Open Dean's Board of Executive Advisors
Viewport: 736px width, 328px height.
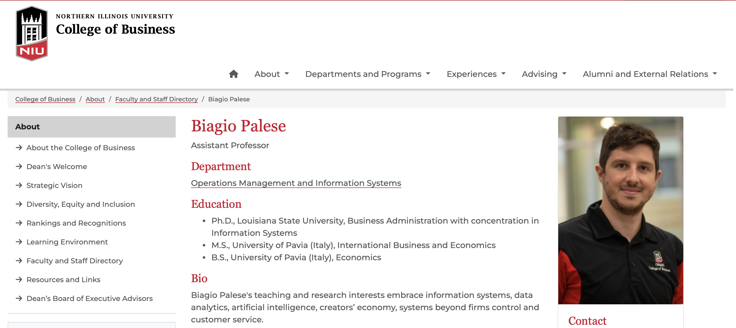[x=89, y=298]
